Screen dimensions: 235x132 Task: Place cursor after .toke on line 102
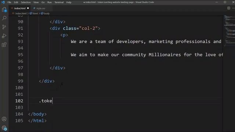[x=53, y=101]
